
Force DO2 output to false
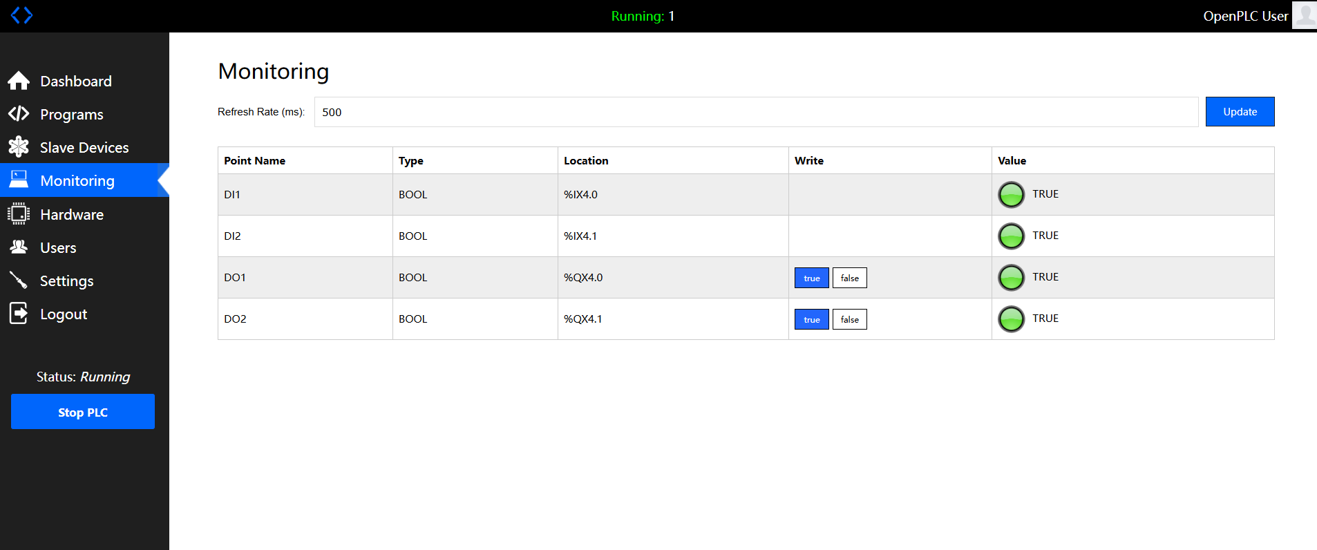click(849, 319)
